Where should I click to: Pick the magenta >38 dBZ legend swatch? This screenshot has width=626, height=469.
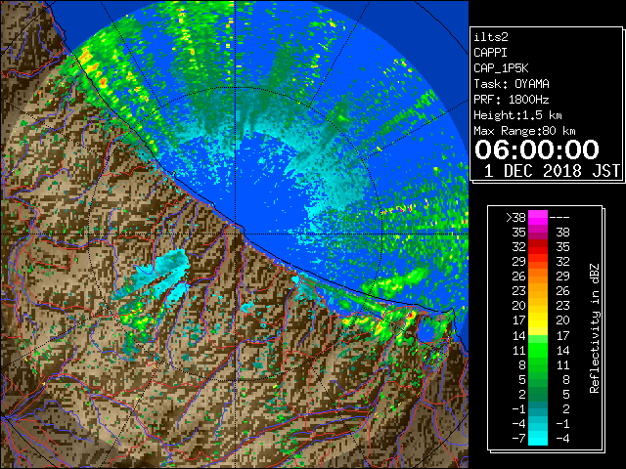[x=538, y=218]
